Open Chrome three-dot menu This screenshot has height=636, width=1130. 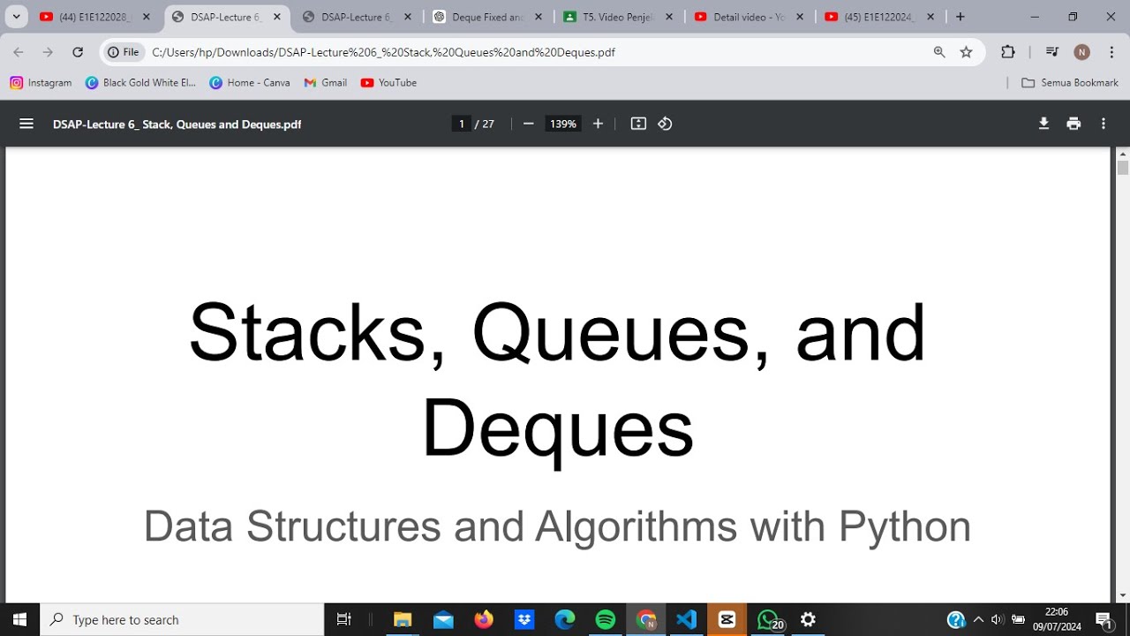pyautogui.click(x=1111, y=52)
